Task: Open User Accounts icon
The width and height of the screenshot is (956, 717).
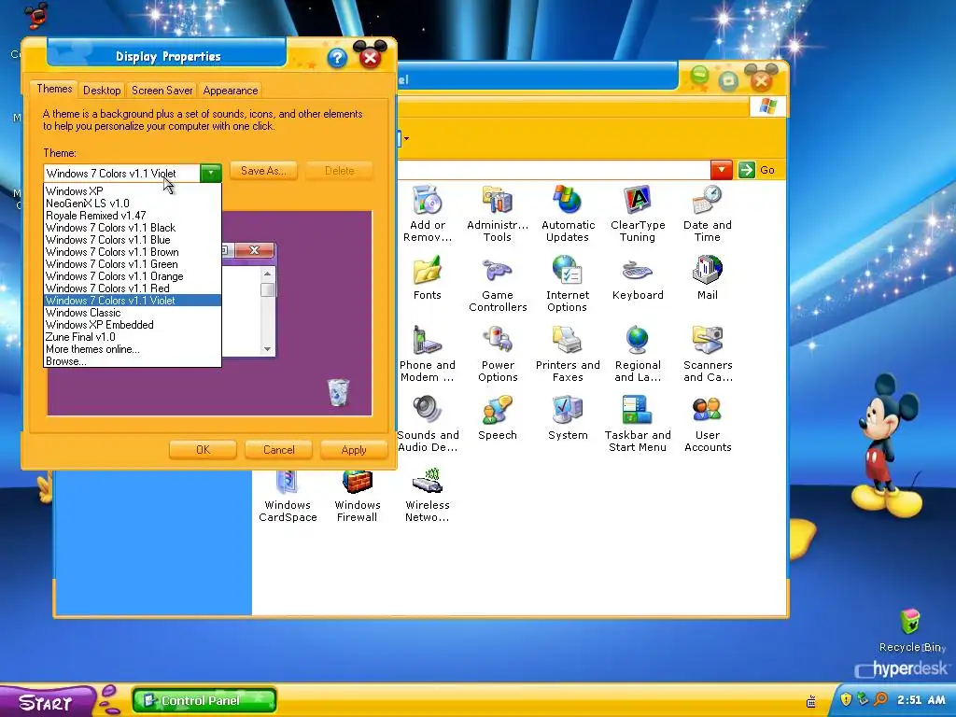Action: tap(708, 412)
